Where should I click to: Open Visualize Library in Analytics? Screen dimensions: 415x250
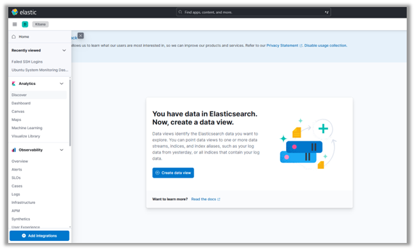pos(26,136)
